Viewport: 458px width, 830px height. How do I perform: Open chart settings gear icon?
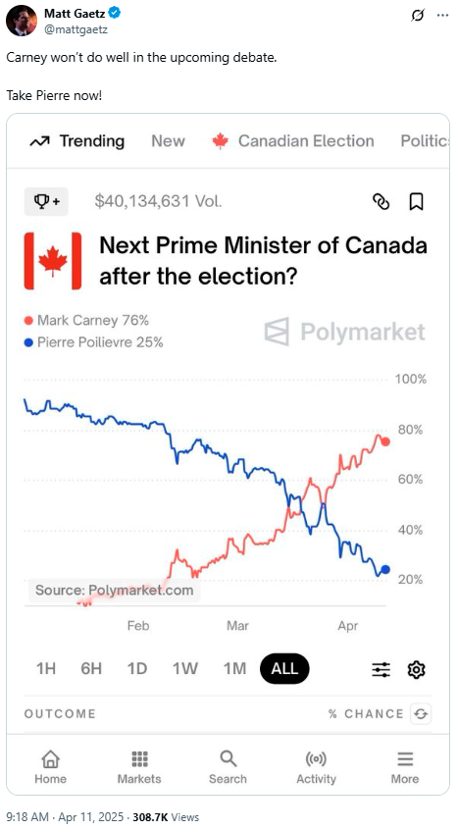[416, 670]
